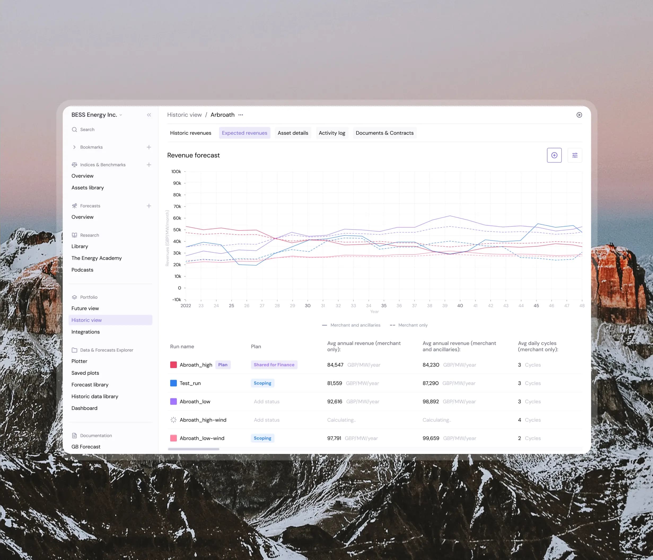
Task: Click Add status for Abroath_low run
Action: pyautogui.click(x=266, y=401)
